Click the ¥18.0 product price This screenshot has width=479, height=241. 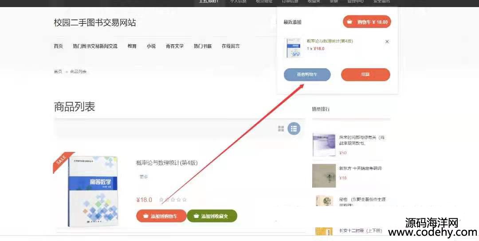point(144,200)
